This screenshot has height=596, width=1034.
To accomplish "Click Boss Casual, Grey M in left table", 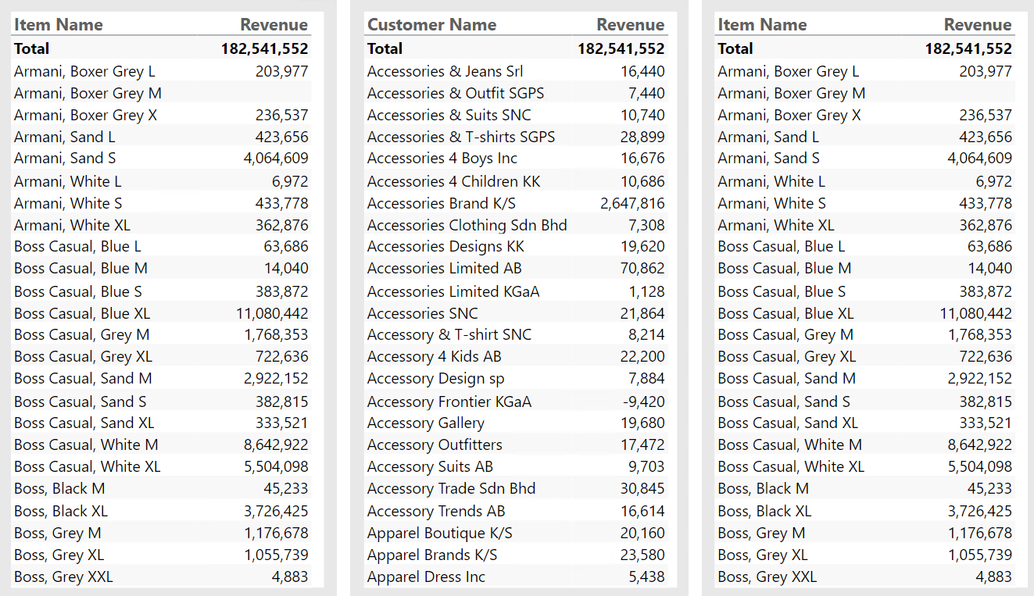I will (x=81, y=334).
